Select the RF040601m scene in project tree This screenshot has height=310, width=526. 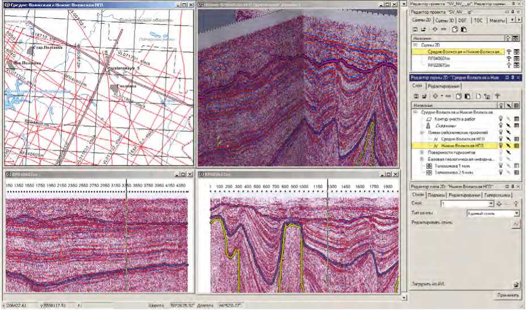pyautogui.click(x=439, y=58)
